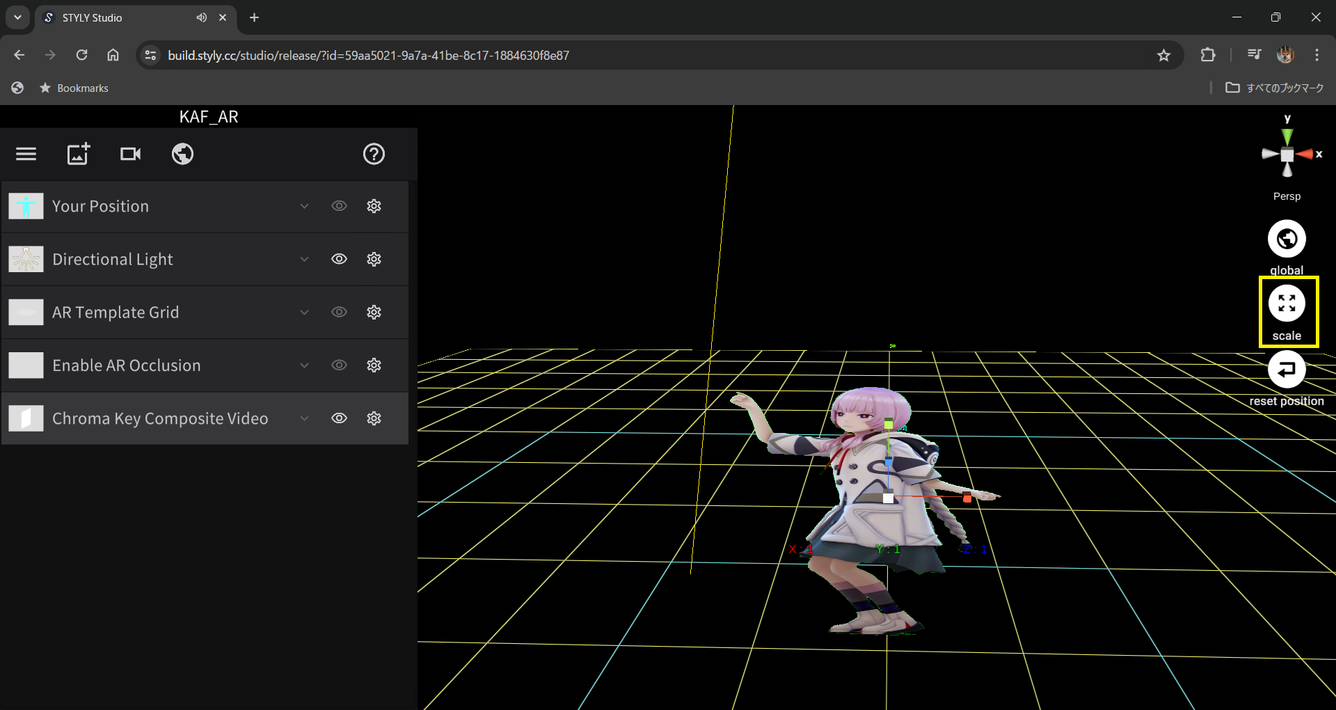Click the Your Position thumbnail icon
The image size is (1336, 710).
click(x=26, y=206)
